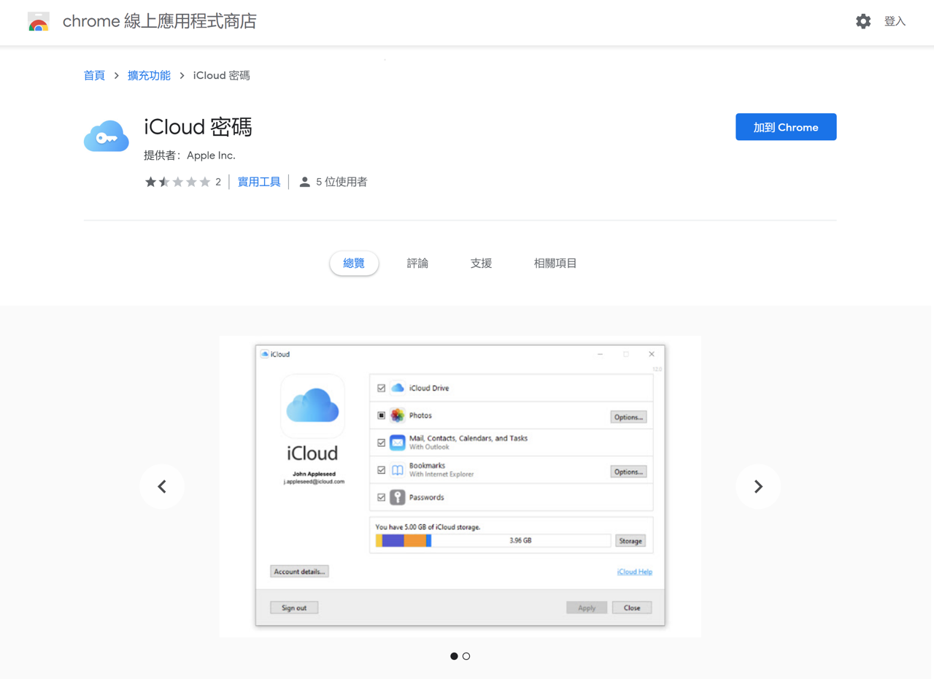
Task: Select second carousel dot indicator
Action: [x=466, y=656]
